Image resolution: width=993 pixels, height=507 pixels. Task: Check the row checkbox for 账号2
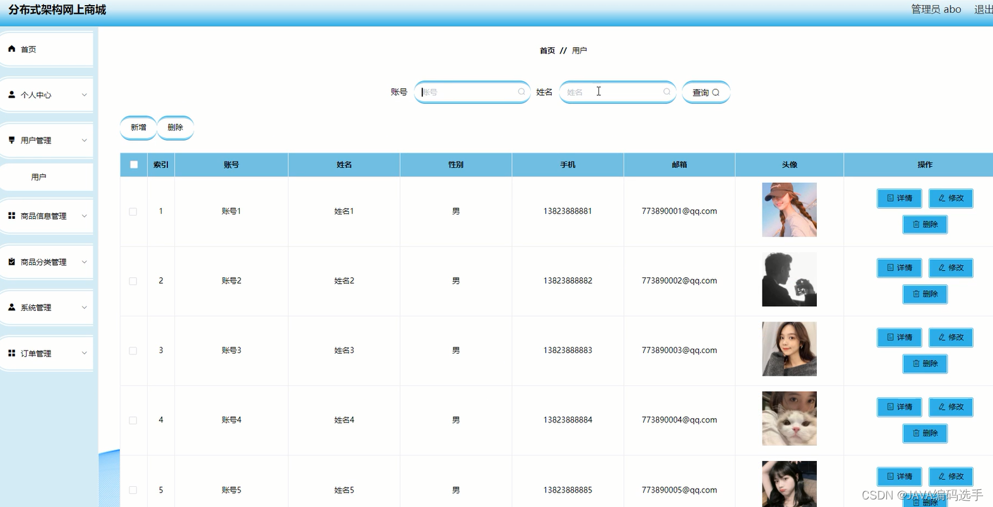click(133, 281)
